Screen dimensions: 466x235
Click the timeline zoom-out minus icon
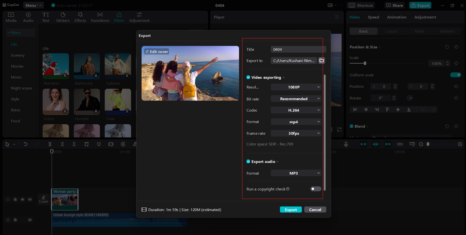click(421, 144)
